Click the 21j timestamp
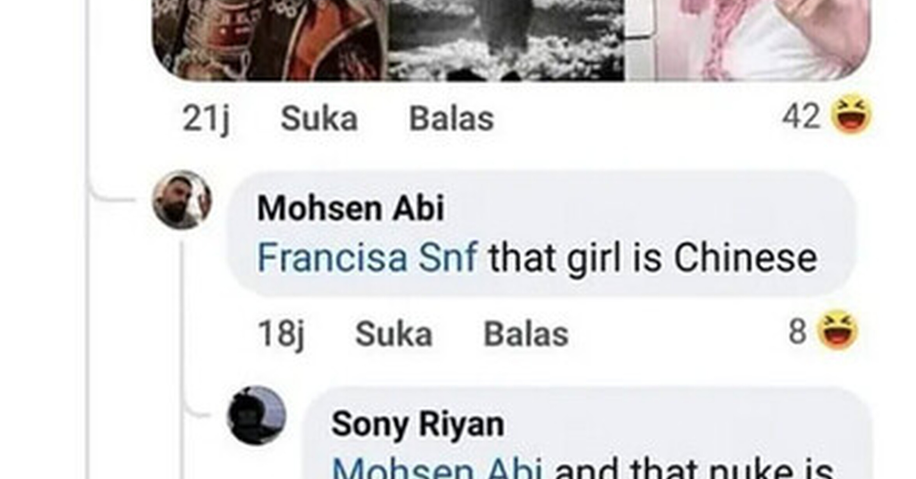 [x=206, y=120]
